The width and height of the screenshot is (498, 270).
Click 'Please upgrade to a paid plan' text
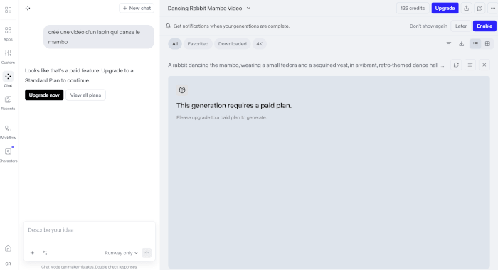[x=221, y=117]
